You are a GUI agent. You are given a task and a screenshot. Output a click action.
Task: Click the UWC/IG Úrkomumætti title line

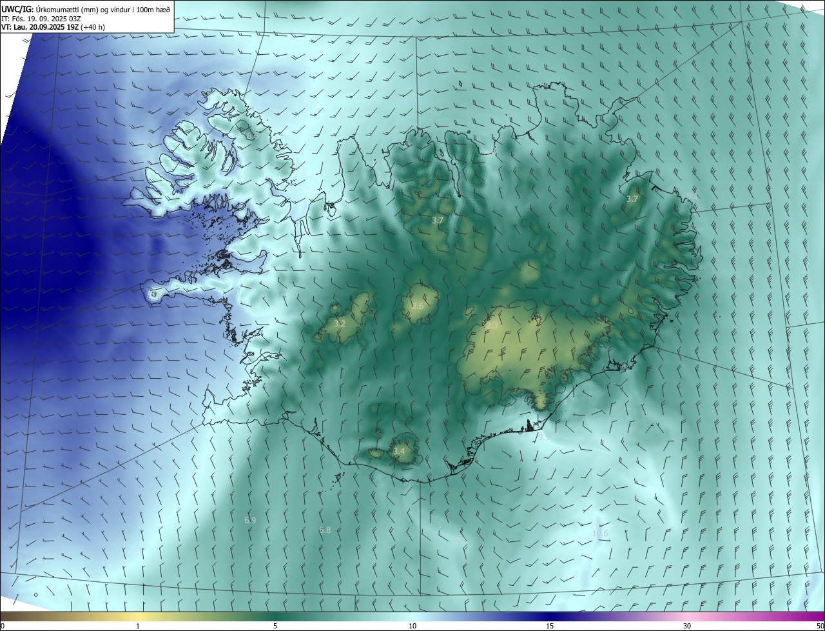pyautogui.click(x=86, y=9)
